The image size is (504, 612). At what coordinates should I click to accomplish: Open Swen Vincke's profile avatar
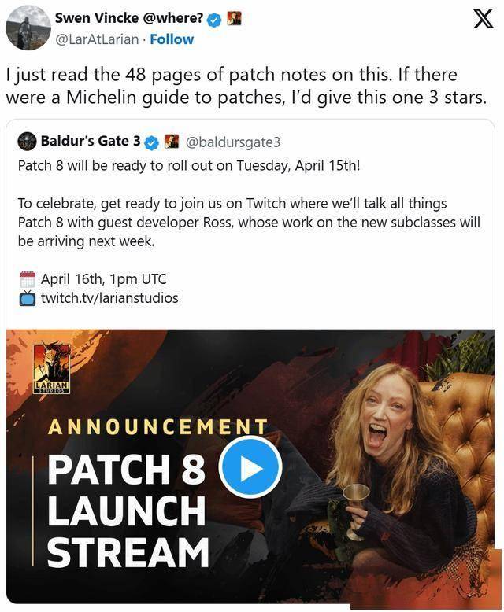(28, 28)
